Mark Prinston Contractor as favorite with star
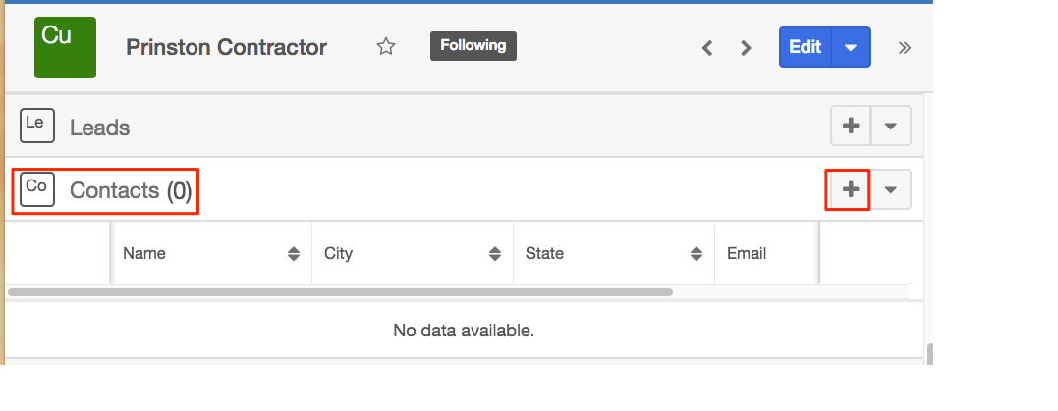This screenshot has height=411, width=1058. [385, 46]
